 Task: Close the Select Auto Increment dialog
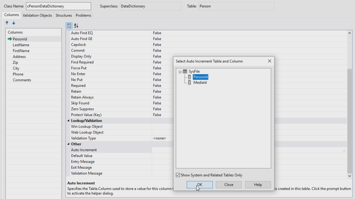(269, 61)
